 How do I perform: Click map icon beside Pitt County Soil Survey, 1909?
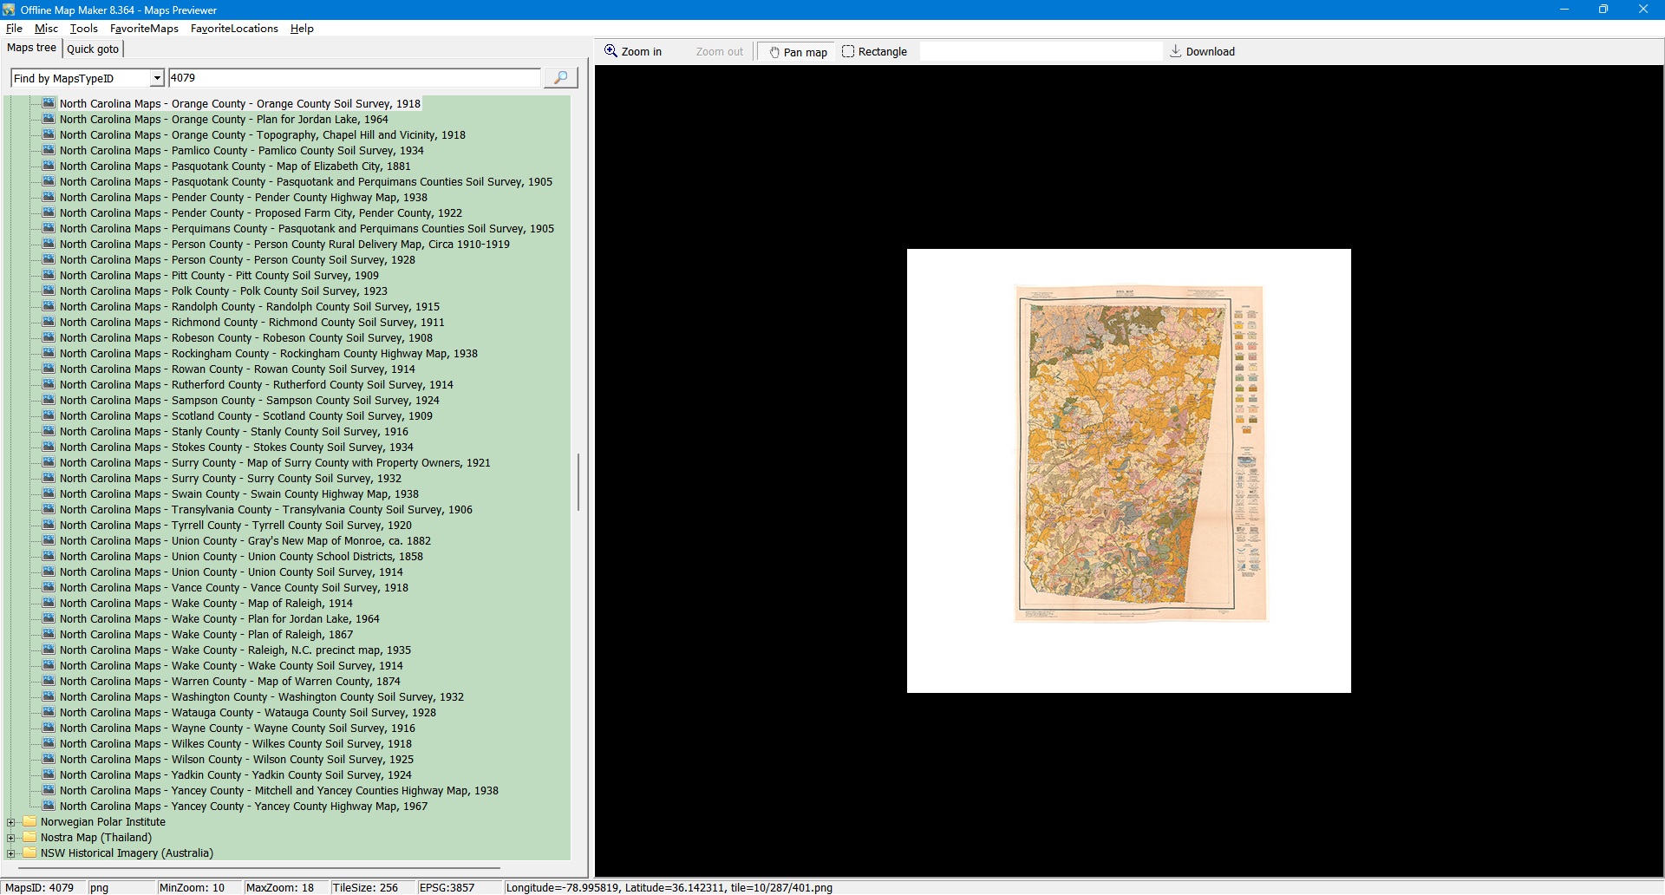tap(49, 276)
